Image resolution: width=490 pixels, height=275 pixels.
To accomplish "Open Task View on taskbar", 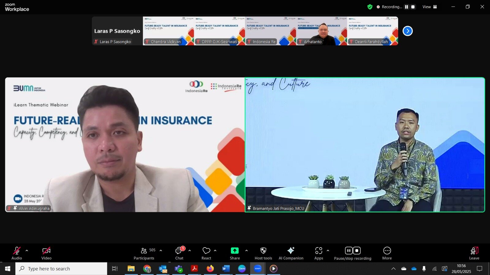I will (x=115, y=269).
